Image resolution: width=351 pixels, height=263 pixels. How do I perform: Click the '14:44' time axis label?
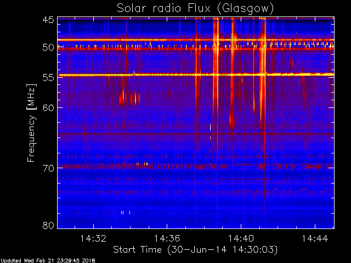click(315, 238)
